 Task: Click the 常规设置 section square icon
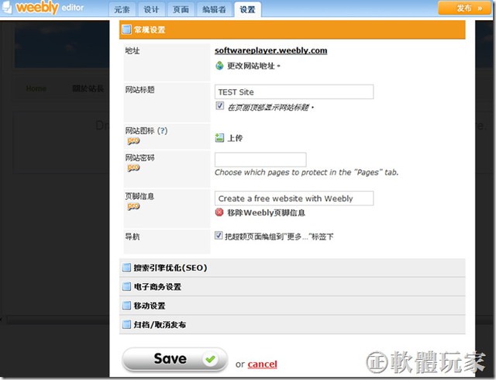pyautogui.click(x=126, y=29)
